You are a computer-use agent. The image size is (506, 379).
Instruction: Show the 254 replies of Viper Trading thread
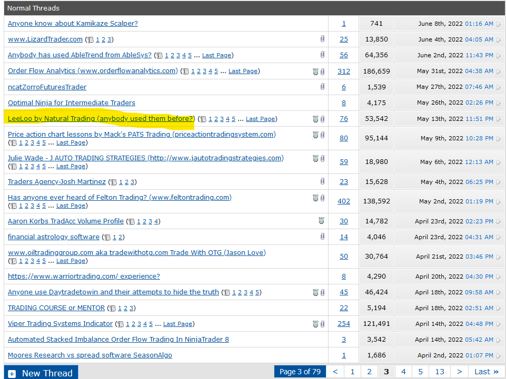click(x=344, y=324)
